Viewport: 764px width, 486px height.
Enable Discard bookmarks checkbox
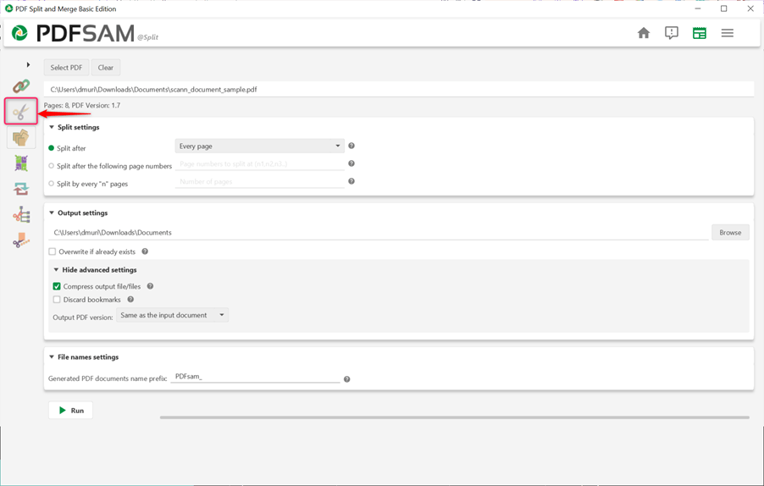57,300
